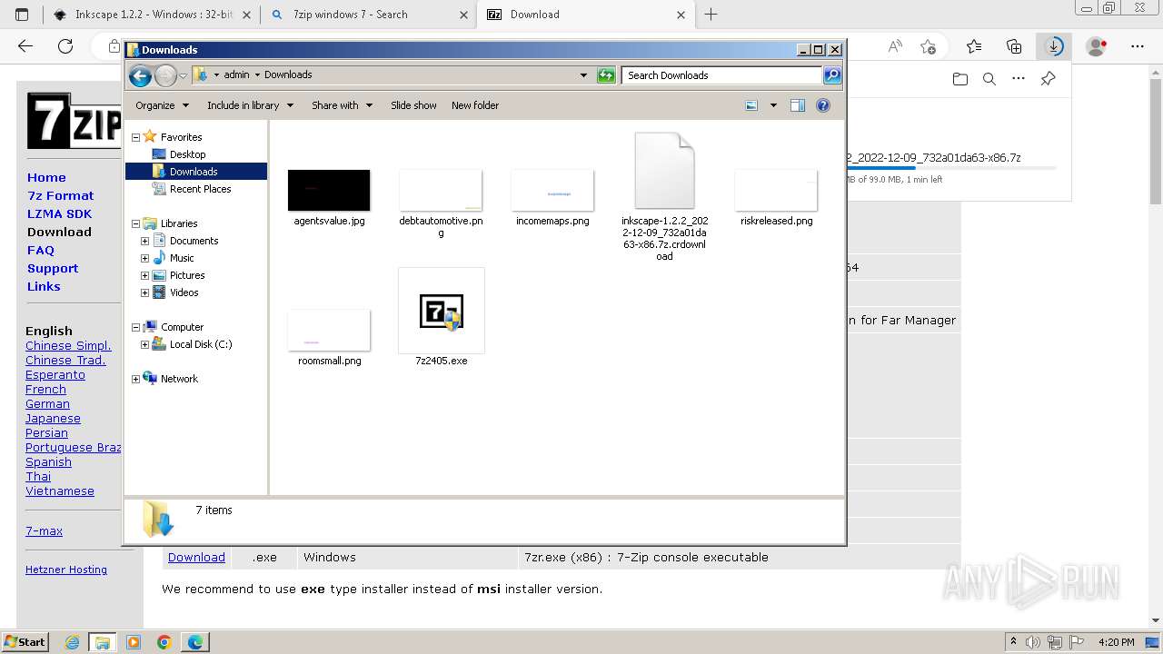Open the Include in library menu
Image resolution: width=1163 pixels, height=654 pixels.
(x=250, y=105)
